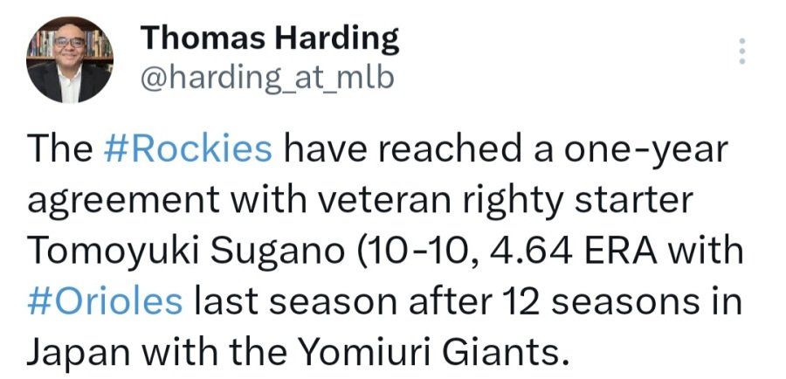Screen dimensions: 786x379
Task: Open the three-dot more options menu
Action: 741,52
